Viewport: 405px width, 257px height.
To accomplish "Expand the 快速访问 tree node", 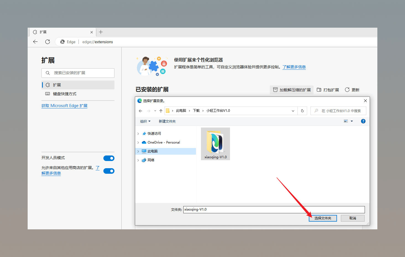I will 138,134.
